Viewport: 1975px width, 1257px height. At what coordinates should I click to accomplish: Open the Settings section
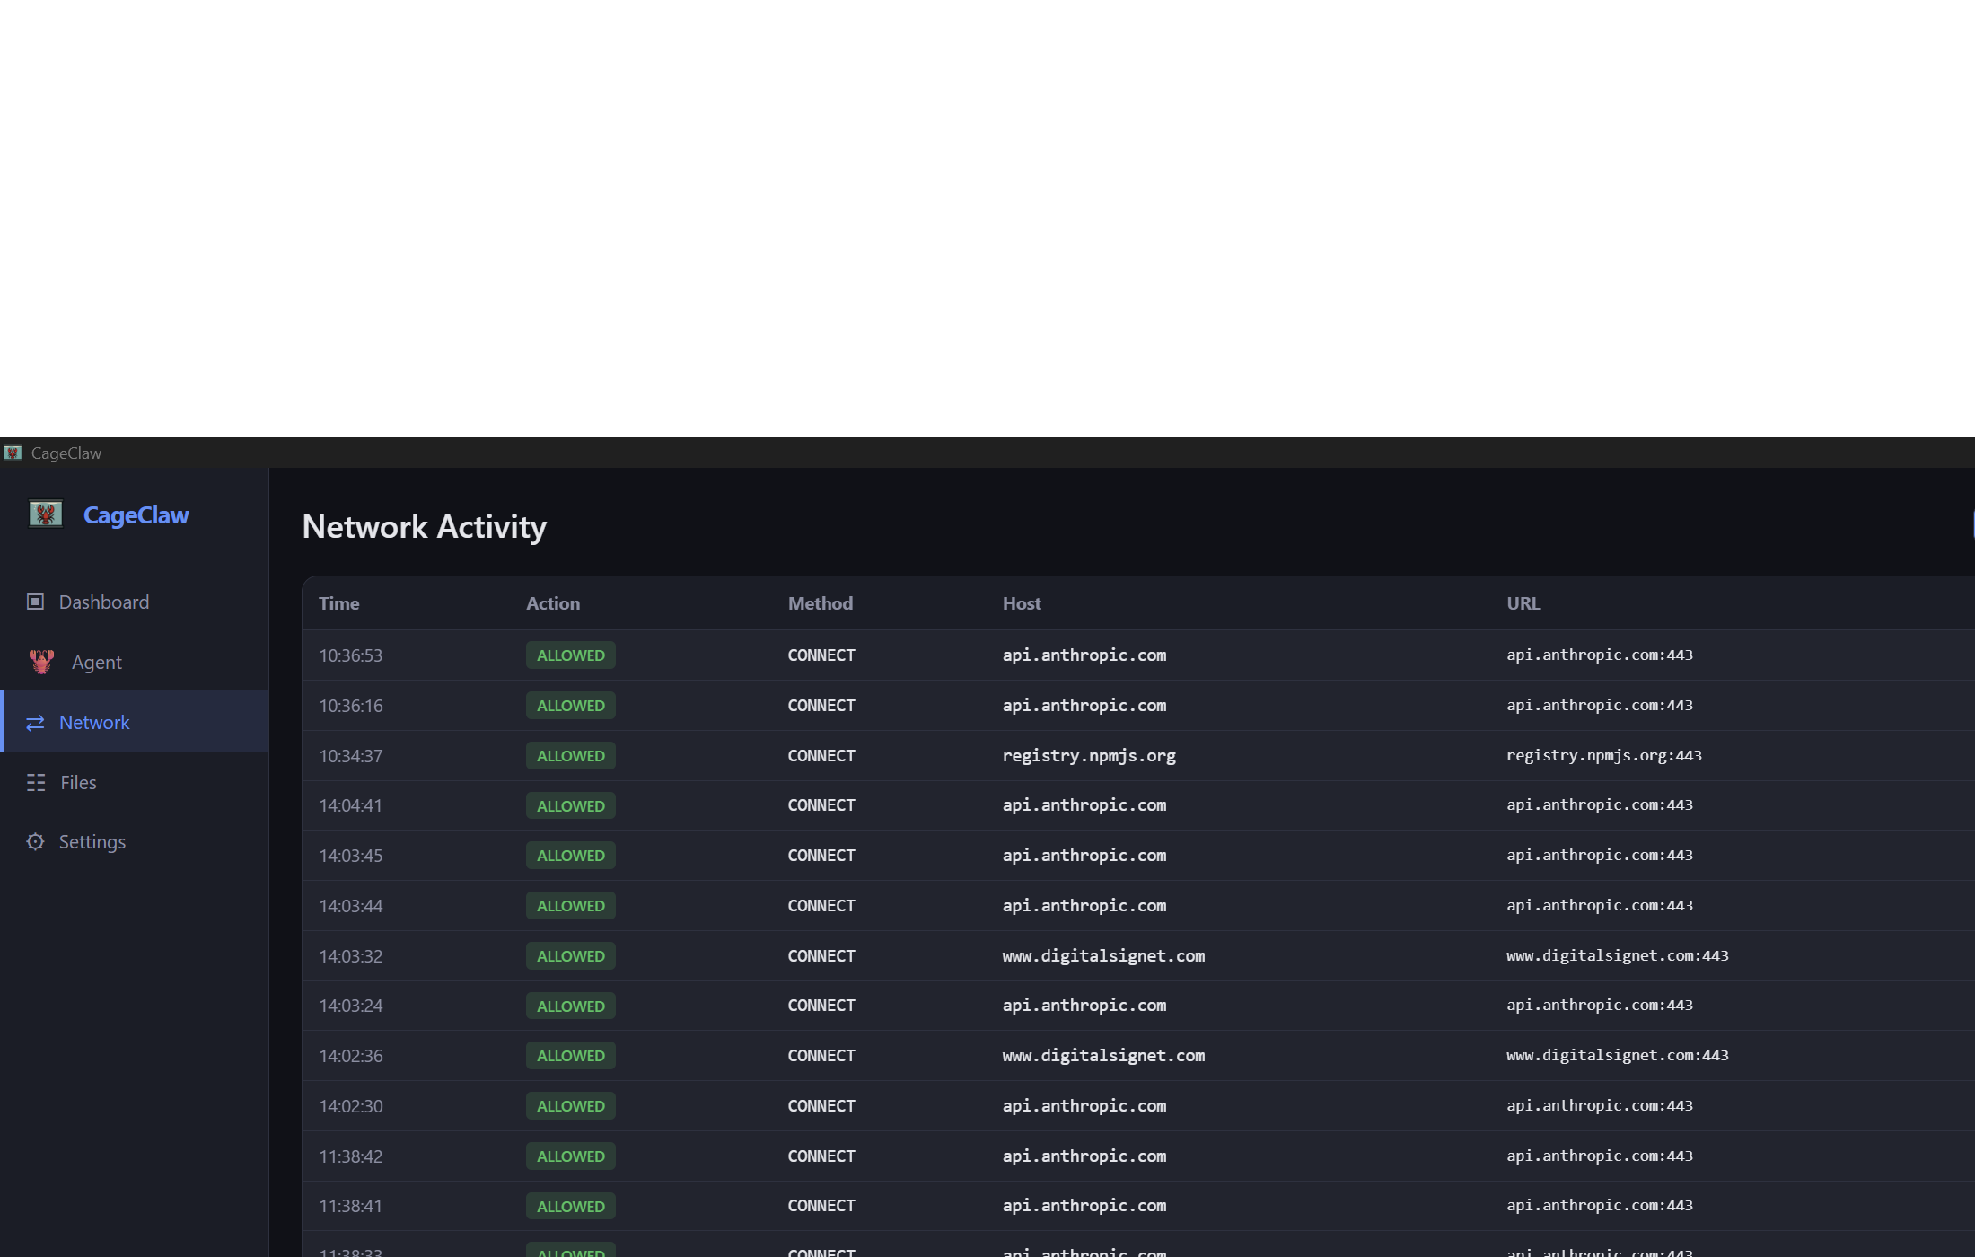click(x=92, y=841)
